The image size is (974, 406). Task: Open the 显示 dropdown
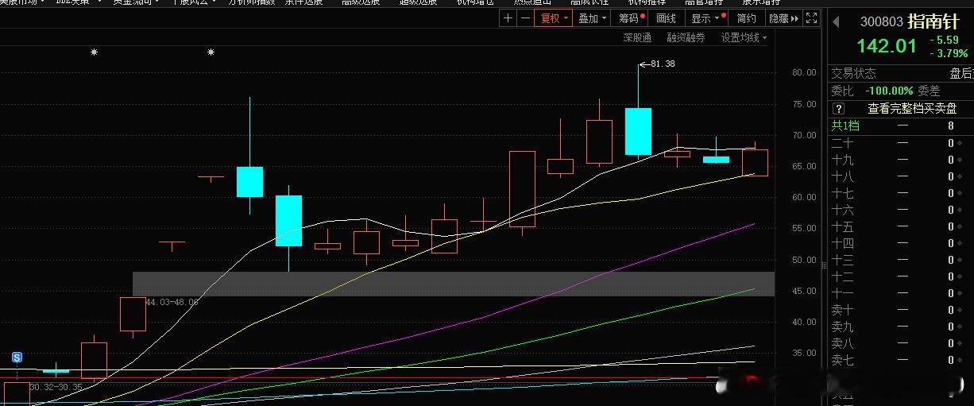point(706,18)
